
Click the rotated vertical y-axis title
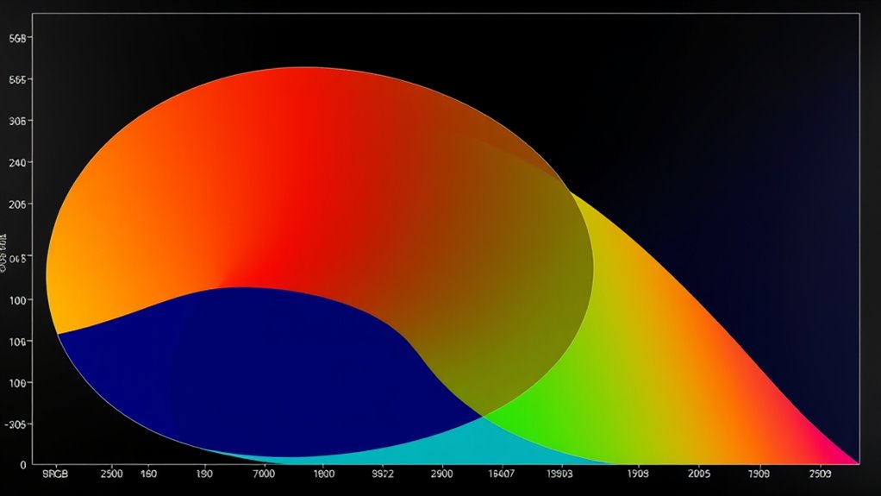point(3,252)
